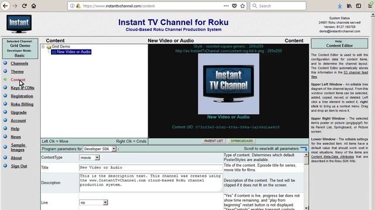Click the Instant TV logo at top left
The image size is (375, 210).
[19, 24]
